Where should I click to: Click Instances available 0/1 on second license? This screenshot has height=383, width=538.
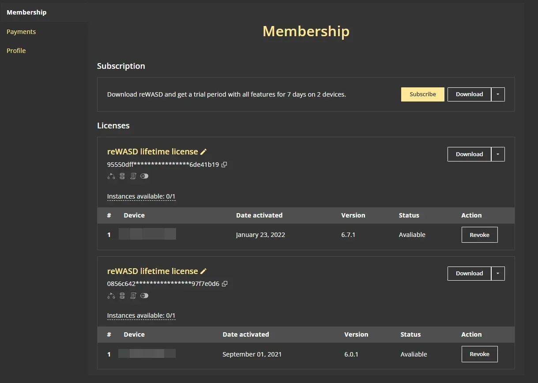tap(141, 315)
